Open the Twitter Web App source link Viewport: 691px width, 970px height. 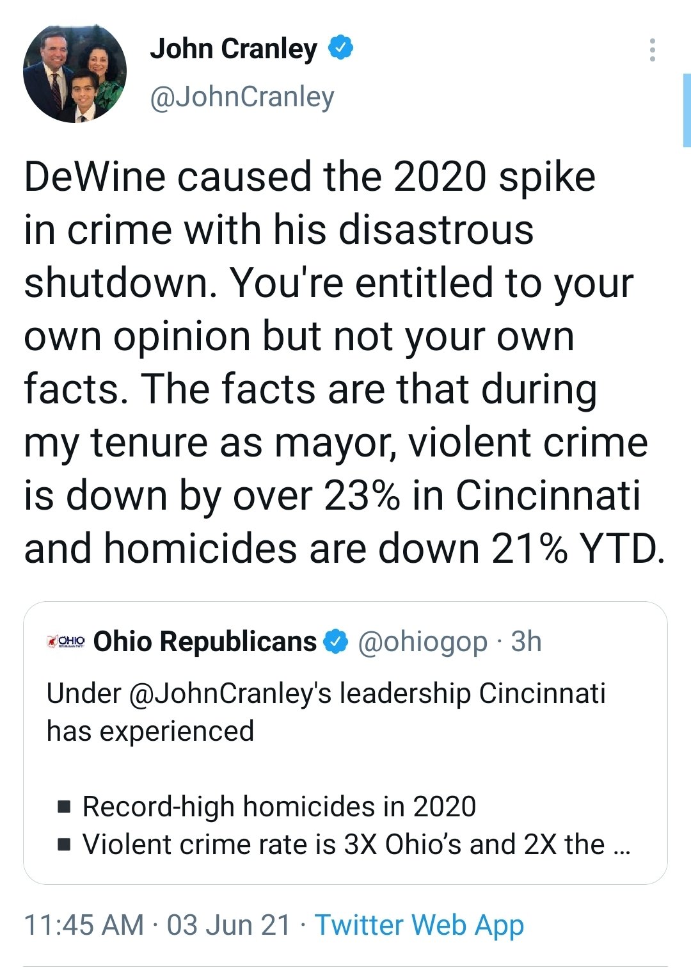coord(419,925)
